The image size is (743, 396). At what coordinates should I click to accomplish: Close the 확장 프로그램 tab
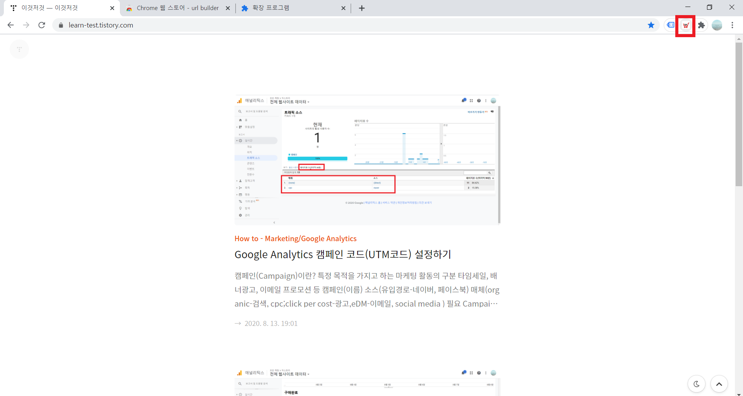(x=343, y=8)
